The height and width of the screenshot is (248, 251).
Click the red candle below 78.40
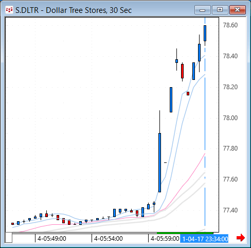[182, 71]
